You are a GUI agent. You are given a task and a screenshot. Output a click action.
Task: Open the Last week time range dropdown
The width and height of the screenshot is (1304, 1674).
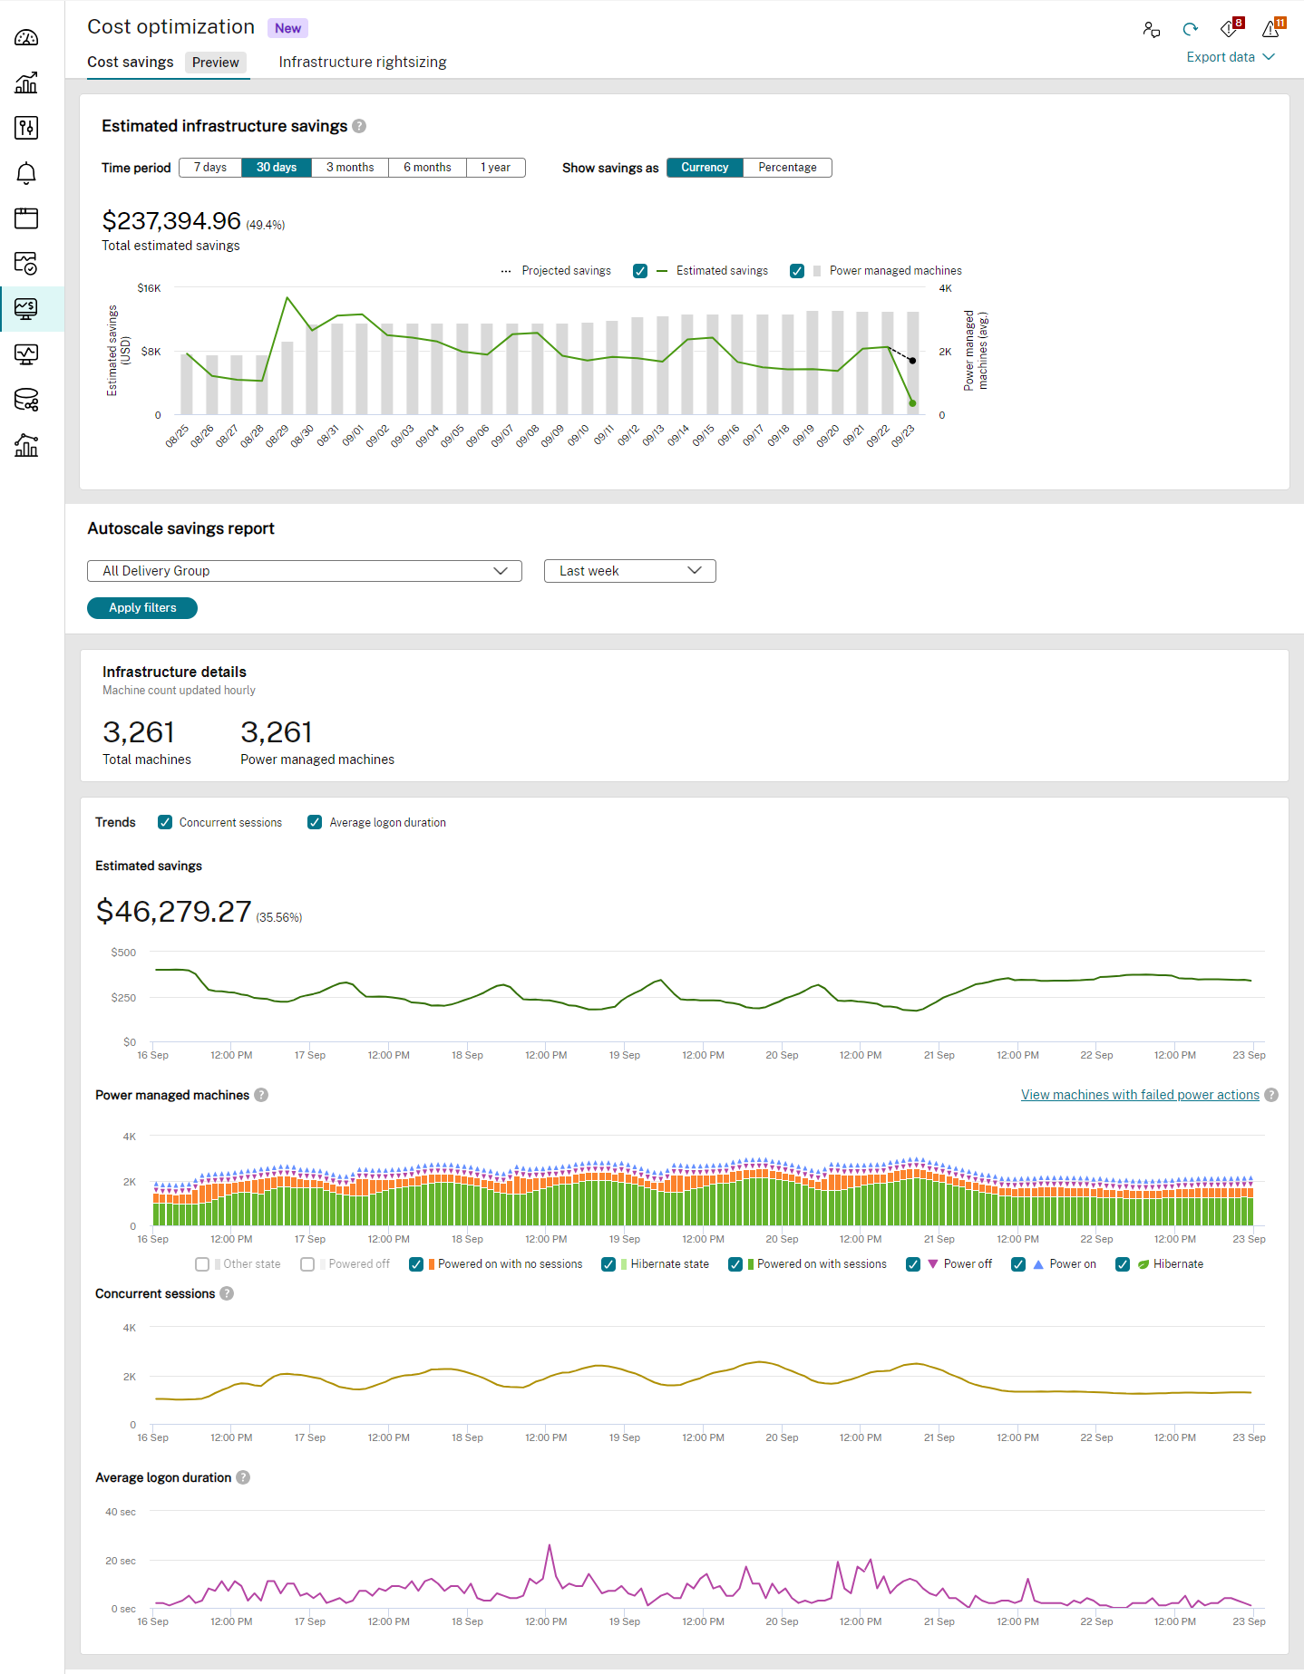click(629, 571)
